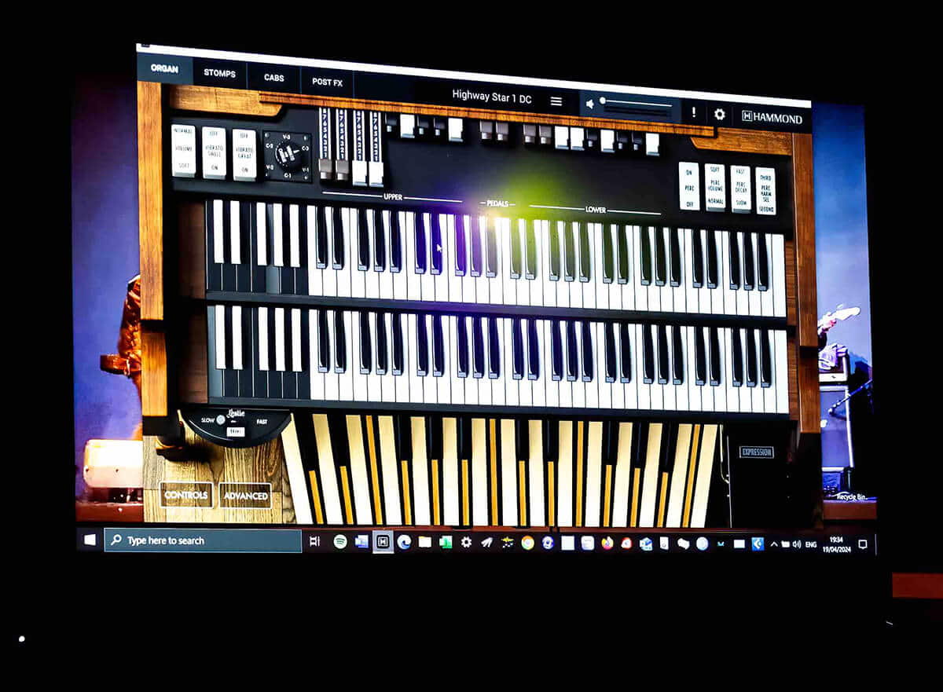Open the CABS tab
This screenshot has height=692, width=943.
pyautogui.click(x=273, y=78)
